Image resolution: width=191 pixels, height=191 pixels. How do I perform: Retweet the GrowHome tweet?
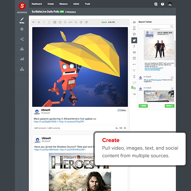point(121,128)
